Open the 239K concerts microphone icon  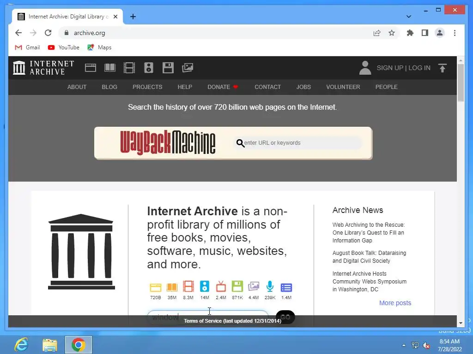pos(270,286)
